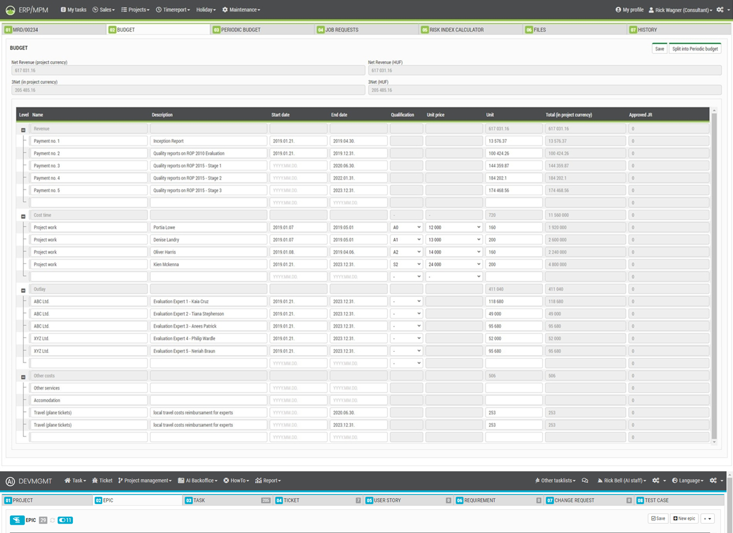Switch to the CHANGE REQUEST tab
Screen dimensions: 733x533
589,500
